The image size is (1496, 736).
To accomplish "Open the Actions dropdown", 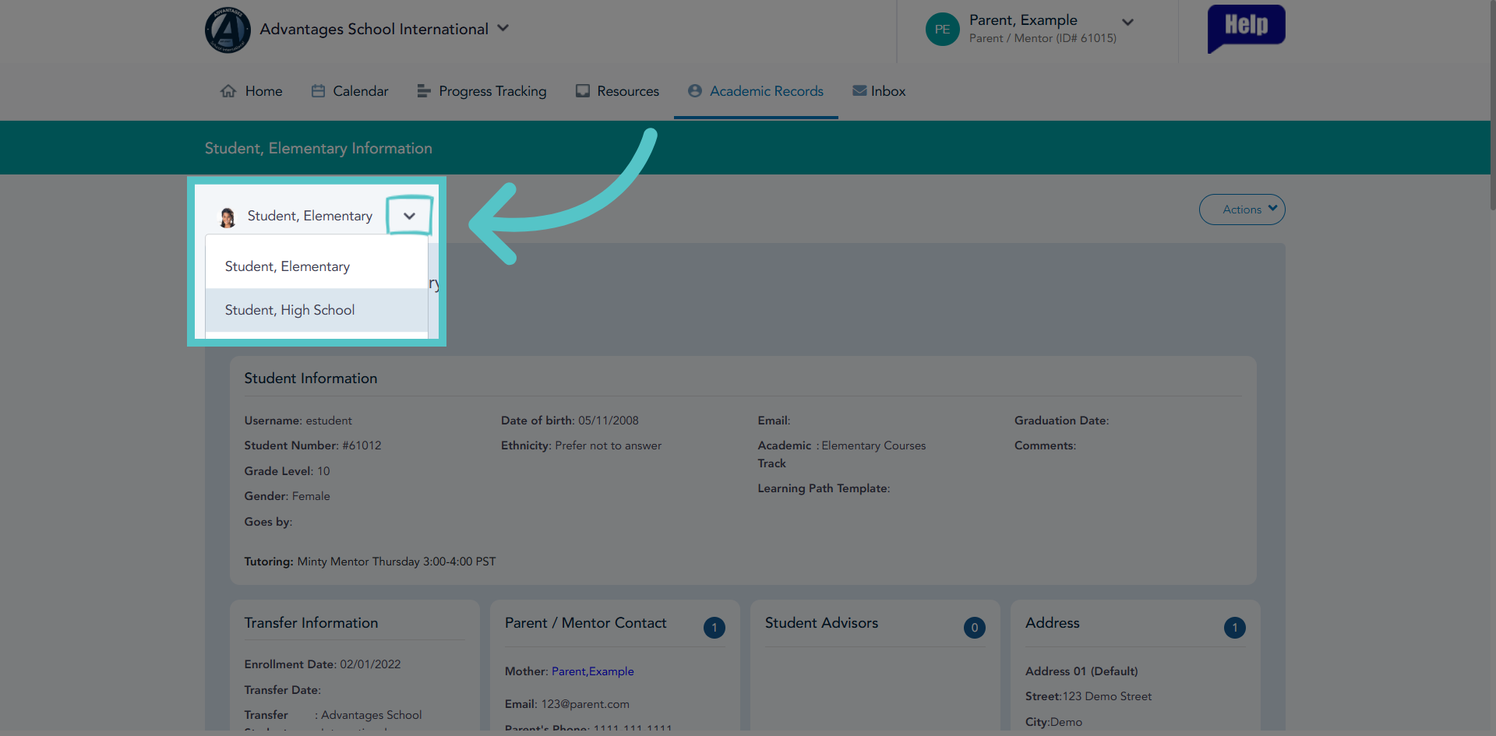I will [1242, 210].
